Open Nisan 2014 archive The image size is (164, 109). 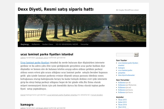click(122, 105)
